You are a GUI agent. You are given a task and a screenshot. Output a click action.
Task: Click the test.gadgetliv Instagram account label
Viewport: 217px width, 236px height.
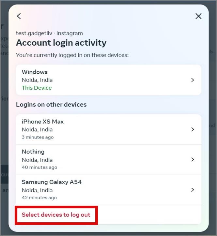(49, 33)
